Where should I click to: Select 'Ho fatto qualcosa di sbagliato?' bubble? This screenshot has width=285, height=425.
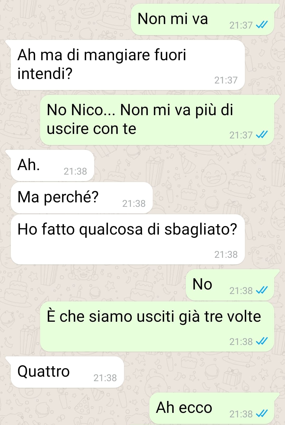click(128, 239)
